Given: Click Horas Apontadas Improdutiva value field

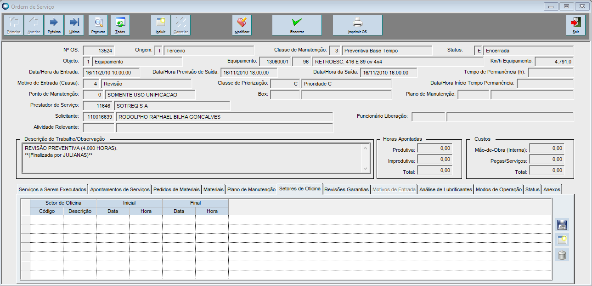Looking at the screenshot, I should pos(435,160).
